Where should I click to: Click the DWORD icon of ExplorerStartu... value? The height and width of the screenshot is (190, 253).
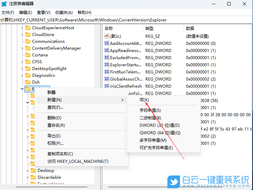[106, 65]
